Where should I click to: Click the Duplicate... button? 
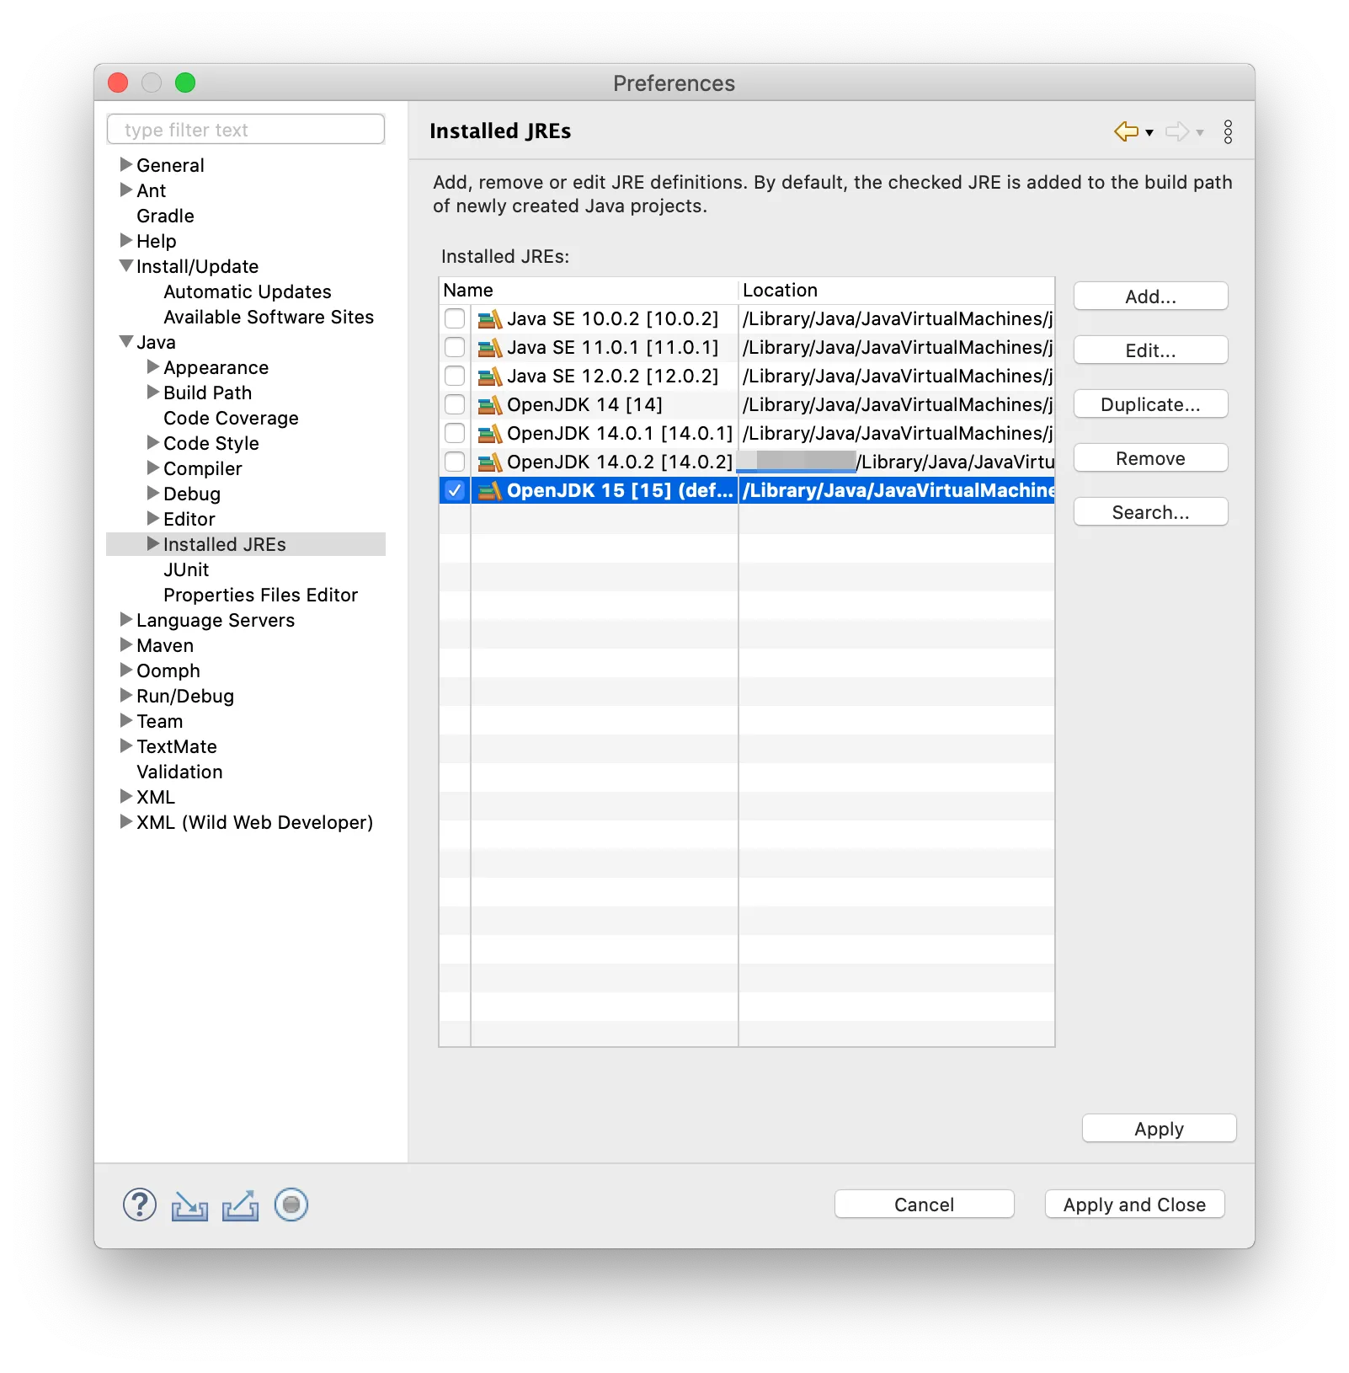(x=1150, y=404)
